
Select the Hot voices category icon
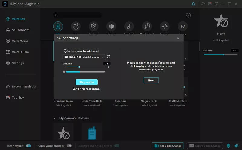point(76,26)
